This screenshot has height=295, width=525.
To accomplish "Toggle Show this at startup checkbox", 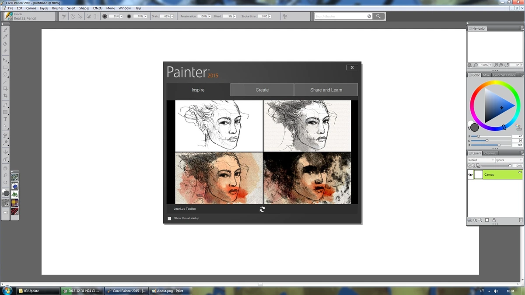I will pos(169,219).
